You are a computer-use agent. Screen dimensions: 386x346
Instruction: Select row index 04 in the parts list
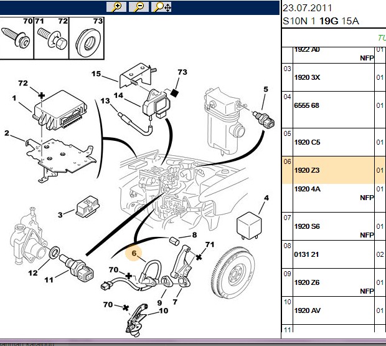pos(287,97)
